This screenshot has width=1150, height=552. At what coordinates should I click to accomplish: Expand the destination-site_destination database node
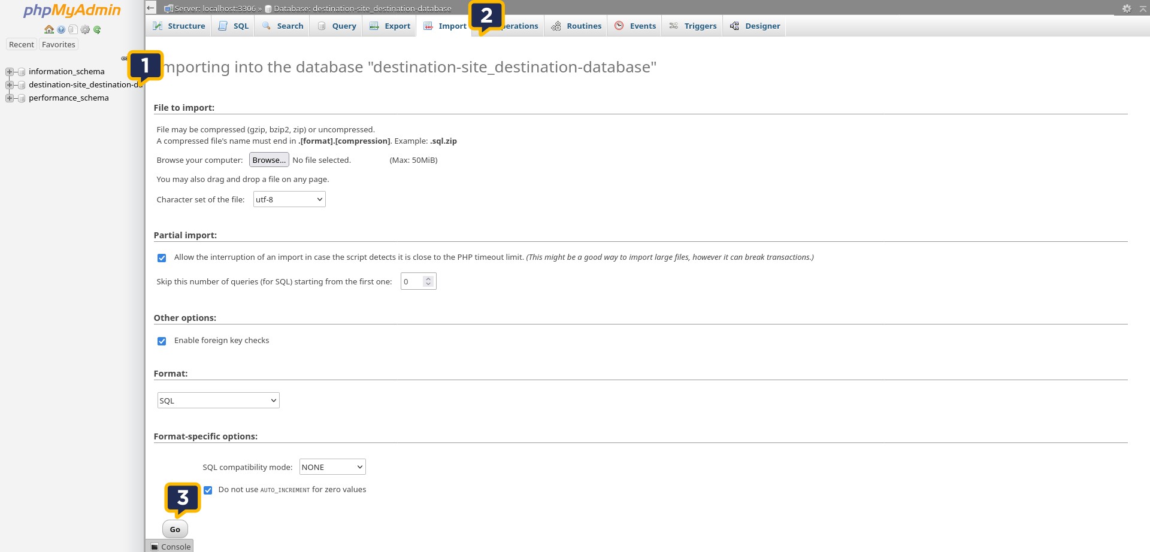tap(10, 85)
